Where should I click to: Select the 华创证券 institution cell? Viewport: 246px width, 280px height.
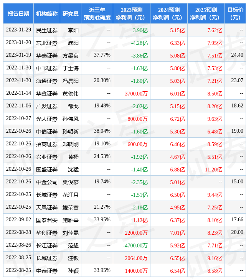click(x=47, y=233)
